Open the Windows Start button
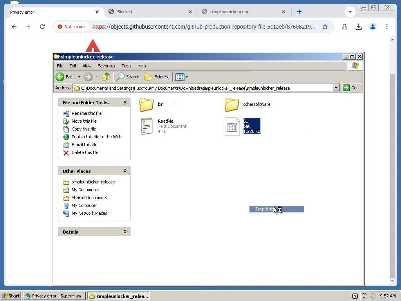 pyautogui.click(x=11, y=296)
